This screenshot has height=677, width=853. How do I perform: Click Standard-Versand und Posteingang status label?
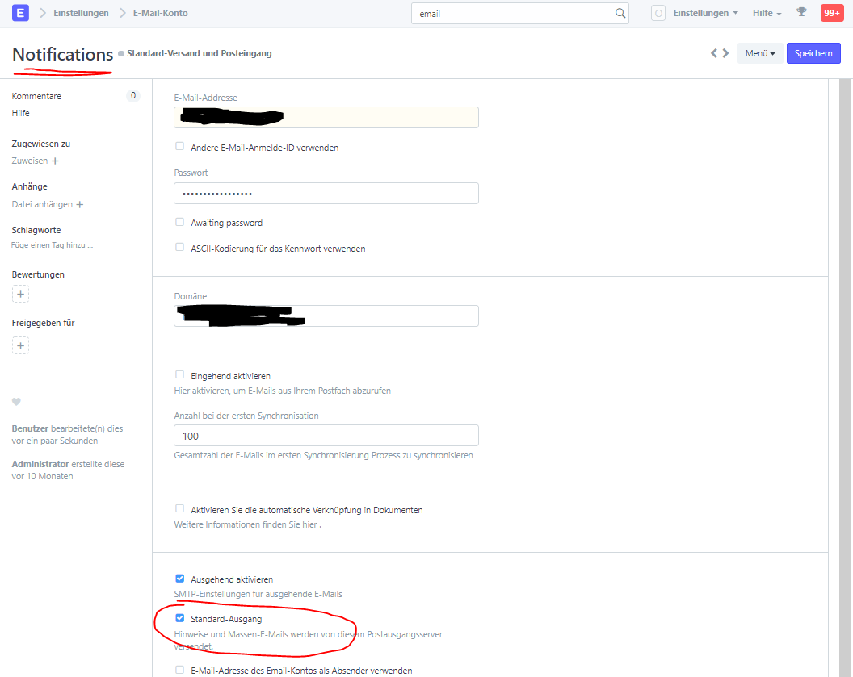click(199, 53)
